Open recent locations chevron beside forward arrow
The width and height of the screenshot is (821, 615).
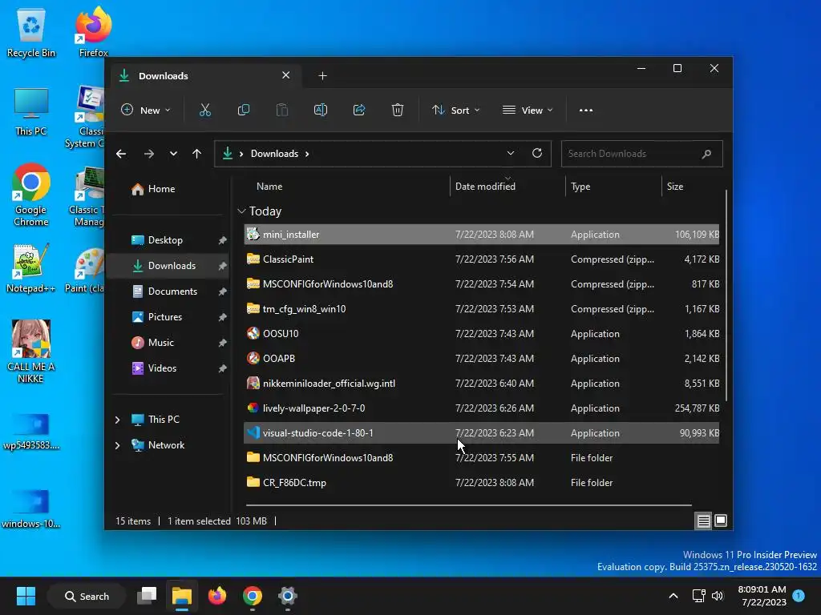click(173, 154)
